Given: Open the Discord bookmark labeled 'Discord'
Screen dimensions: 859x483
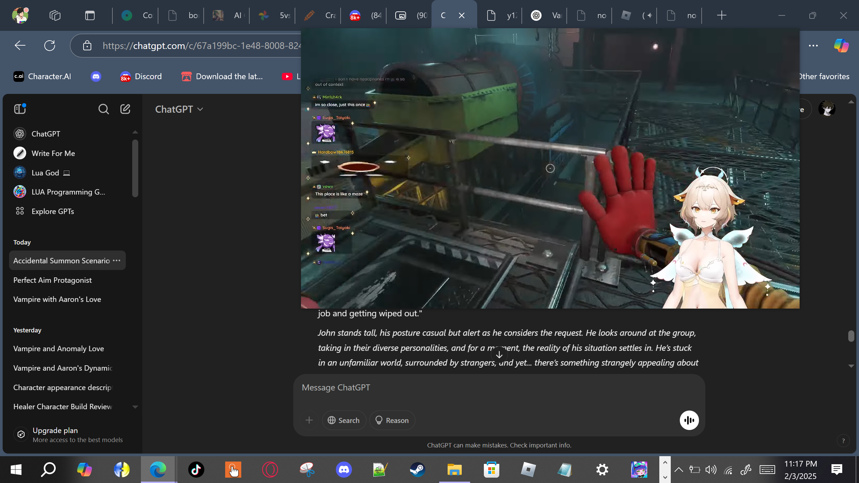Looking at the screenshot, I should (x=141, y=76).
